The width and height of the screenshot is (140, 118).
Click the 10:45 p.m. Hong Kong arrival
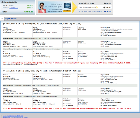tap(37, 77)
